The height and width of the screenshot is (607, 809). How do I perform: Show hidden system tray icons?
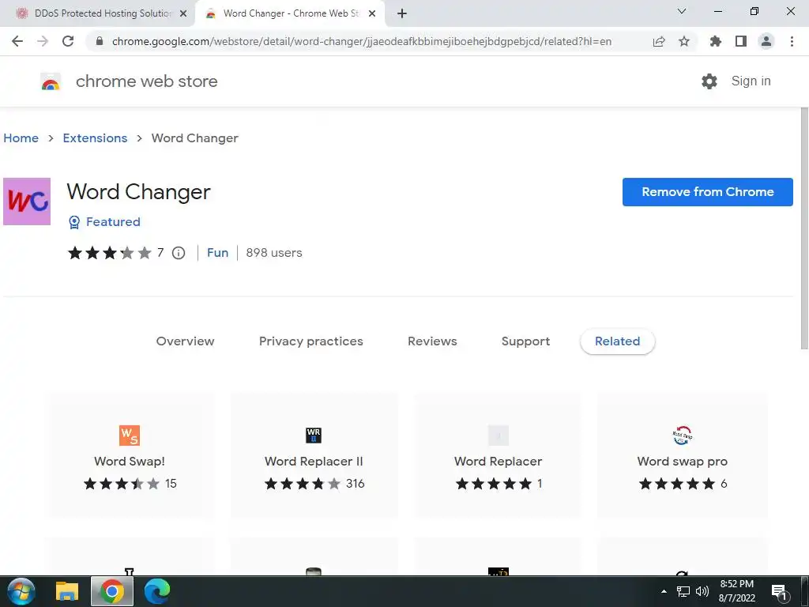[664, 591]
